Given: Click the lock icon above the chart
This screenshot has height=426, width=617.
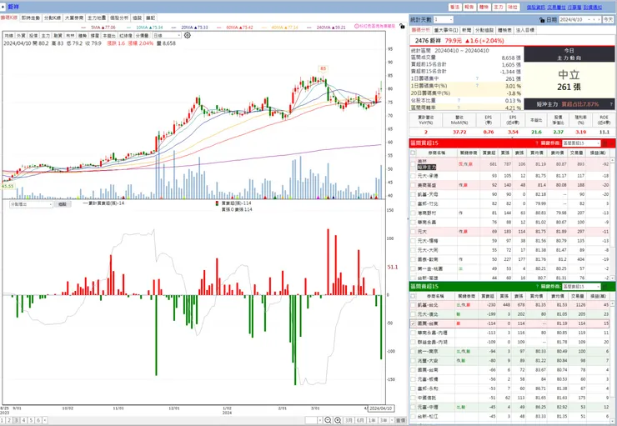Looking at the screenshot, I should click(x=402, y=26).
